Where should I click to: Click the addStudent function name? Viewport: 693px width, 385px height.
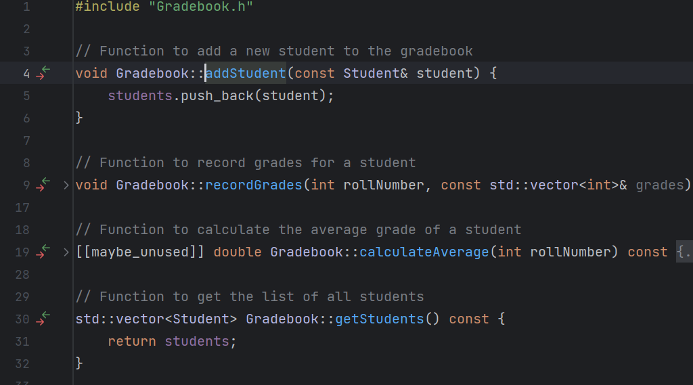pos(246,73)
